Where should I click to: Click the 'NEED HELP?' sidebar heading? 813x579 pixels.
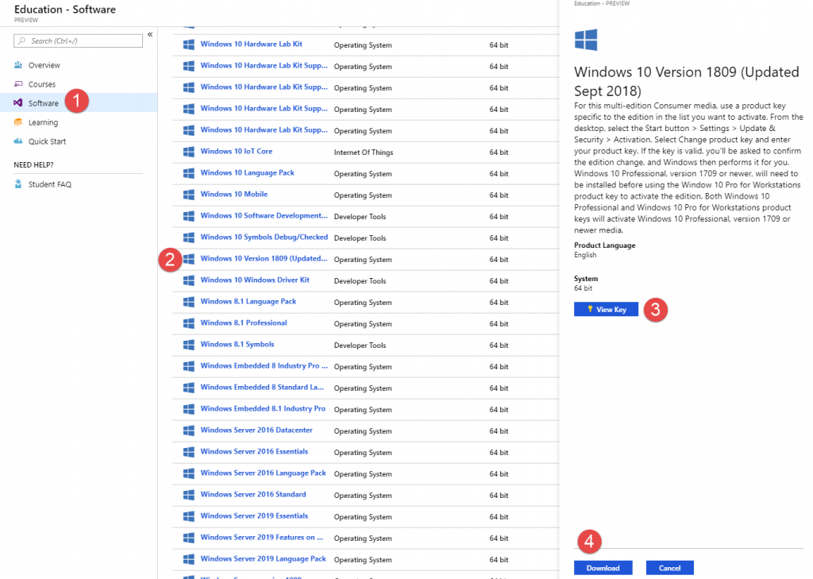point(33,165)
